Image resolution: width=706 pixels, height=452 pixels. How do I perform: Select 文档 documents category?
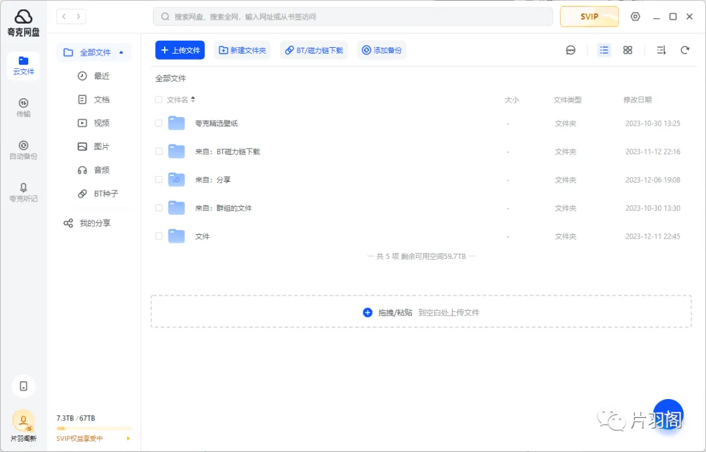pos(93,99)
